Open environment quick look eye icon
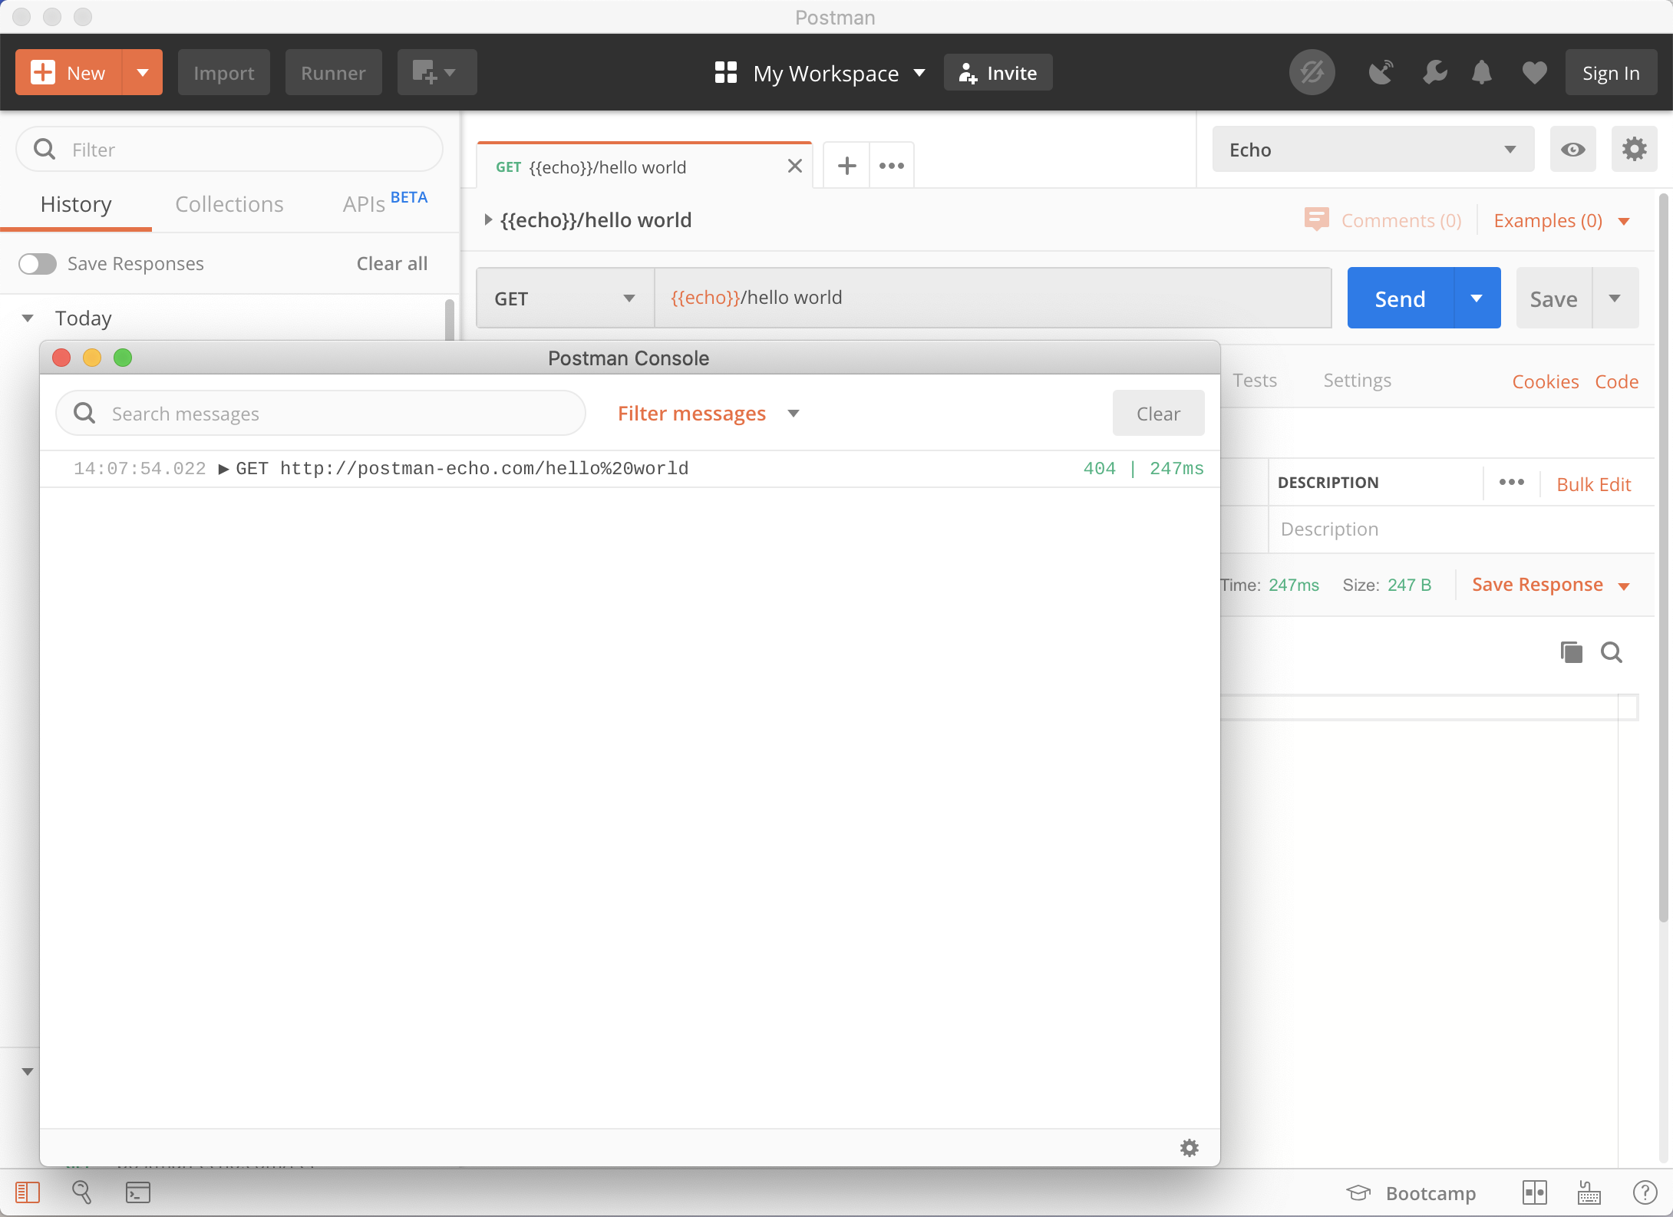This screenshot has height=1217, width=1673. (1572, 149)
